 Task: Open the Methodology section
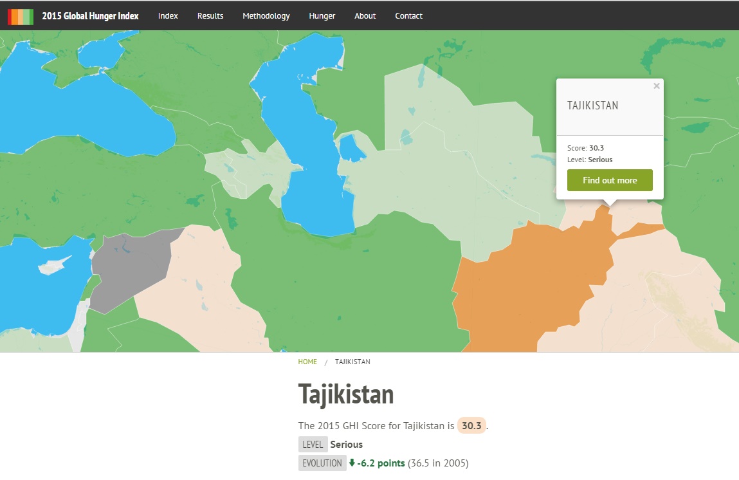[x=266, y=16]
